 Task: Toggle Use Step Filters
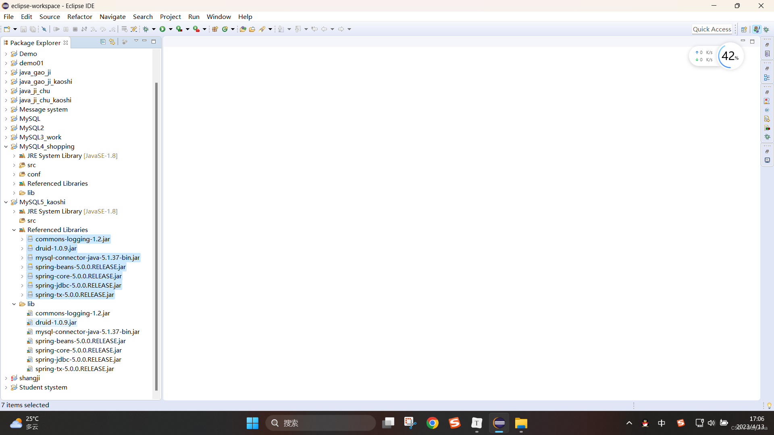(134, 29)
